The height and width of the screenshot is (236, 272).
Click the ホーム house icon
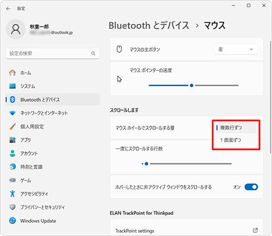point(13,72)
